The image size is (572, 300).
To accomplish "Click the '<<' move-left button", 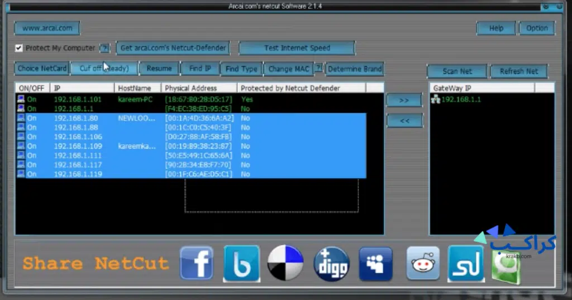I will (404, 120).
